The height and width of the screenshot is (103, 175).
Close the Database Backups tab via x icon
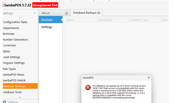click(x=99, y=13)
